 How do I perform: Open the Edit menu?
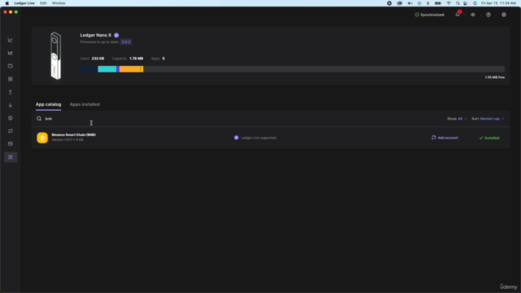(43, 3)
